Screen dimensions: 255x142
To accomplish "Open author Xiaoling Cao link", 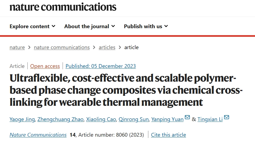I will tap(101, 119).
